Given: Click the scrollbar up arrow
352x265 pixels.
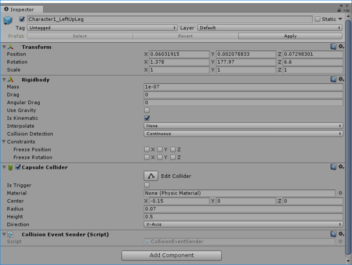Looking at the screenshot, I should (x=348, y=16).
